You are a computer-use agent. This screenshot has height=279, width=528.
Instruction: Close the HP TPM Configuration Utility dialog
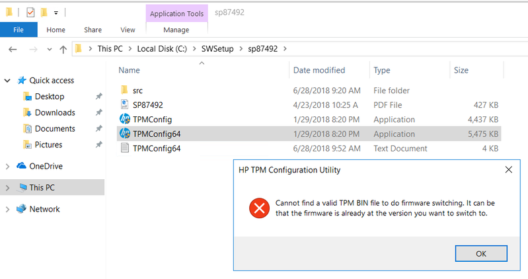click(x=508, y=170)
